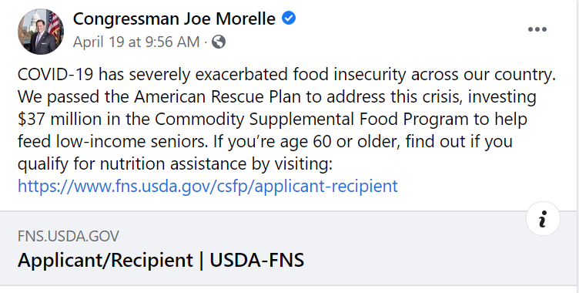Image resolution: width=579 pixels, height=293 pixels.
Task: Click the FNS.USDA.GOV domain label
Action: tap(69, 237)
